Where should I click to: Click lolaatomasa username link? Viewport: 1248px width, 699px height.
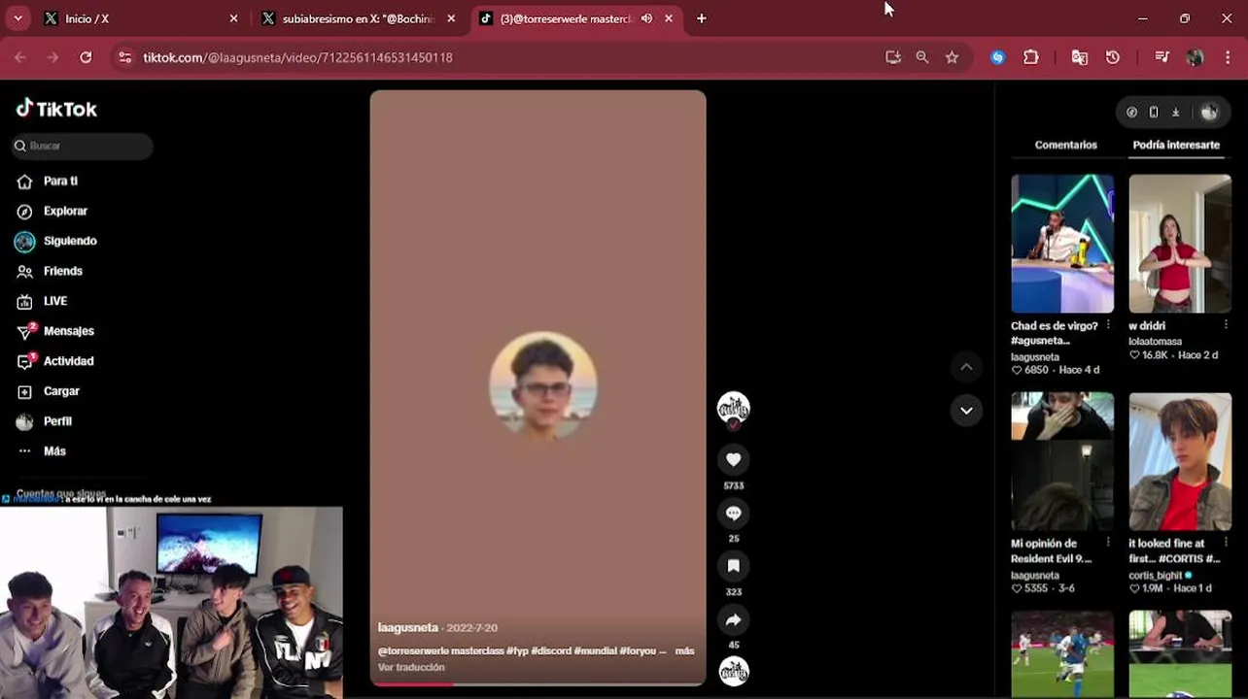[x=1155, y=341]
